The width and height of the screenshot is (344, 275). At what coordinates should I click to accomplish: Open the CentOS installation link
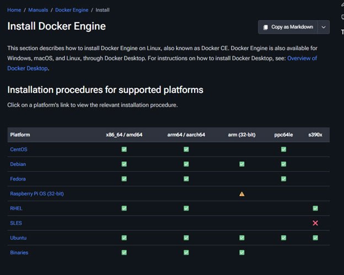click(19, 150)
